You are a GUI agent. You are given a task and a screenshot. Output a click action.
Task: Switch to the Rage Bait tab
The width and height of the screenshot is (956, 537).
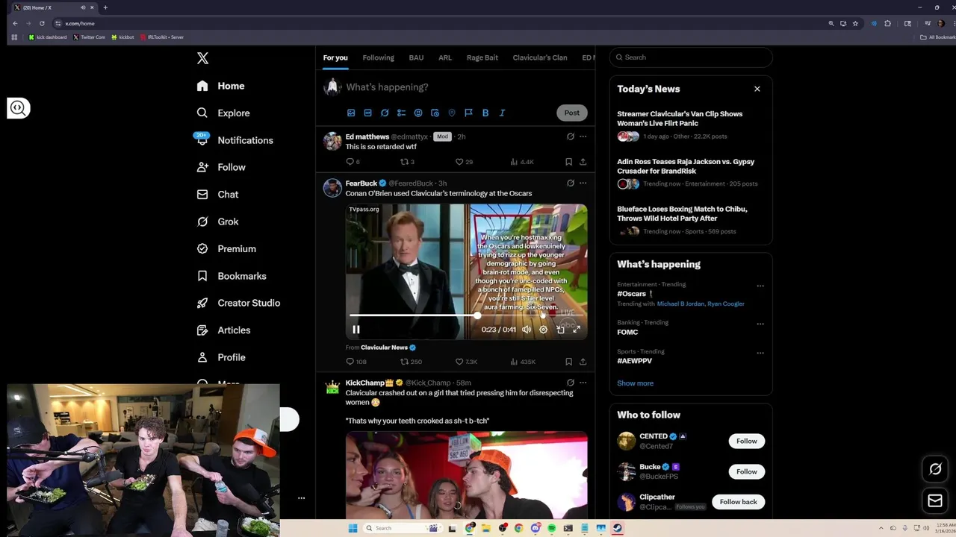[482, 57]
